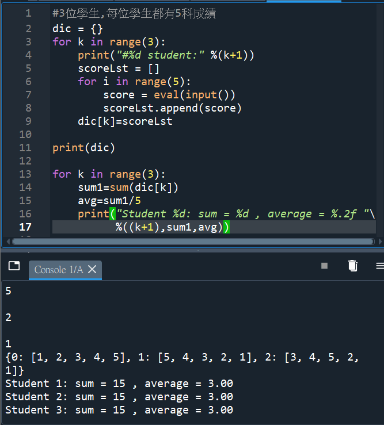Click the stop kernel square icon
Screen dimensions: 384x425
click(324, 266)
